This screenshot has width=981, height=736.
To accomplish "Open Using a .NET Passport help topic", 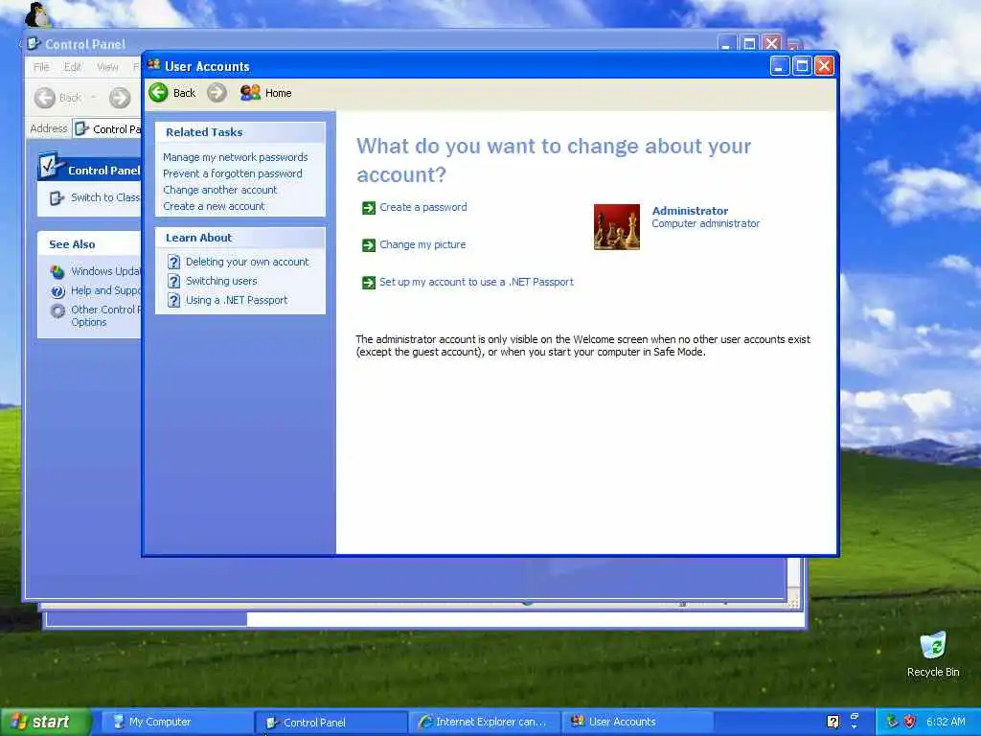I will point(237,300).
